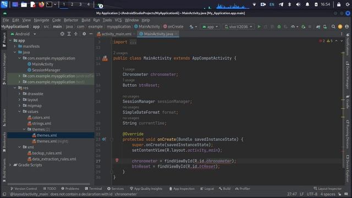Go to previous highlighted error arrow

[x=336, y=41]
